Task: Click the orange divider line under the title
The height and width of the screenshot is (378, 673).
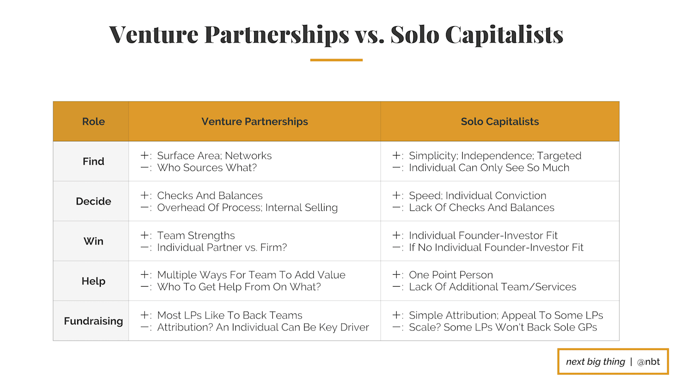Action: coord(336,60)
